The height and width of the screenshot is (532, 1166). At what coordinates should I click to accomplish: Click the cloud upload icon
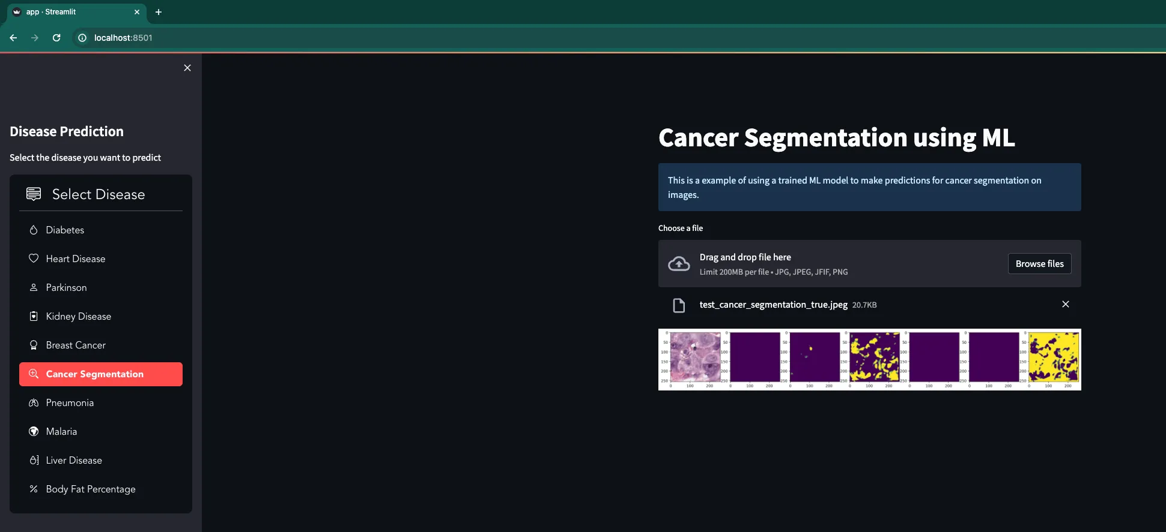tap(679, 264)
